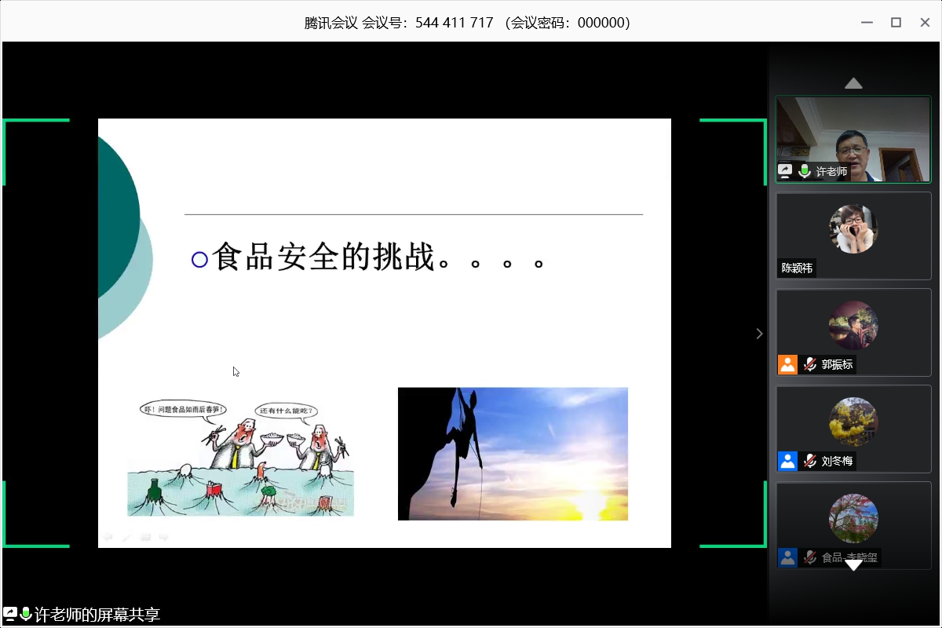Screen dimensions: 942x628
Task: Collapse the participant video sidebar with chevron
Action: point(759,334)
